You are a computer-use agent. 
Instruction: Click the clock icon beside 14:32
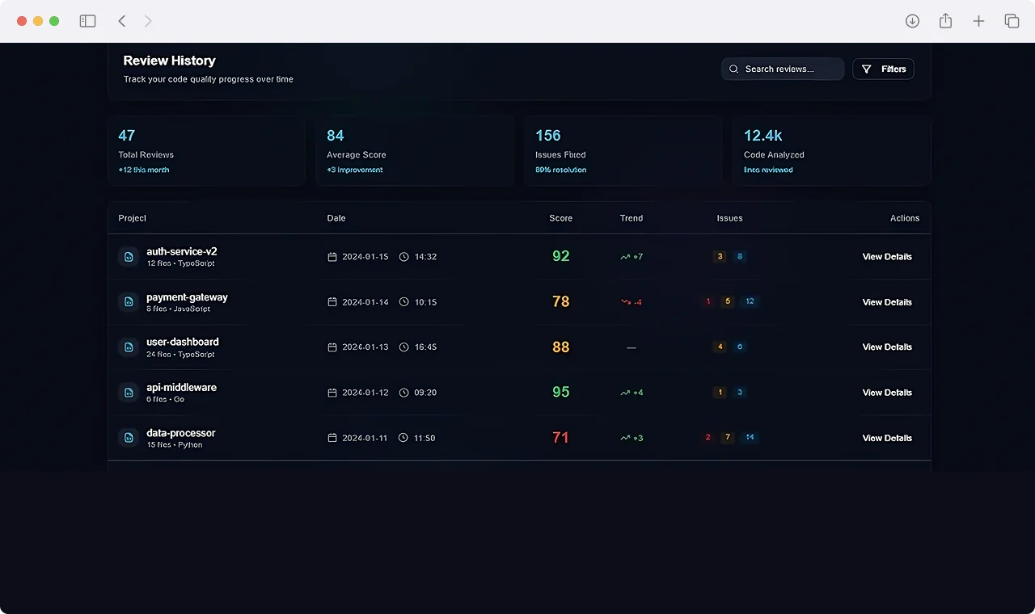pyautogui.click(x=403, y=257)
